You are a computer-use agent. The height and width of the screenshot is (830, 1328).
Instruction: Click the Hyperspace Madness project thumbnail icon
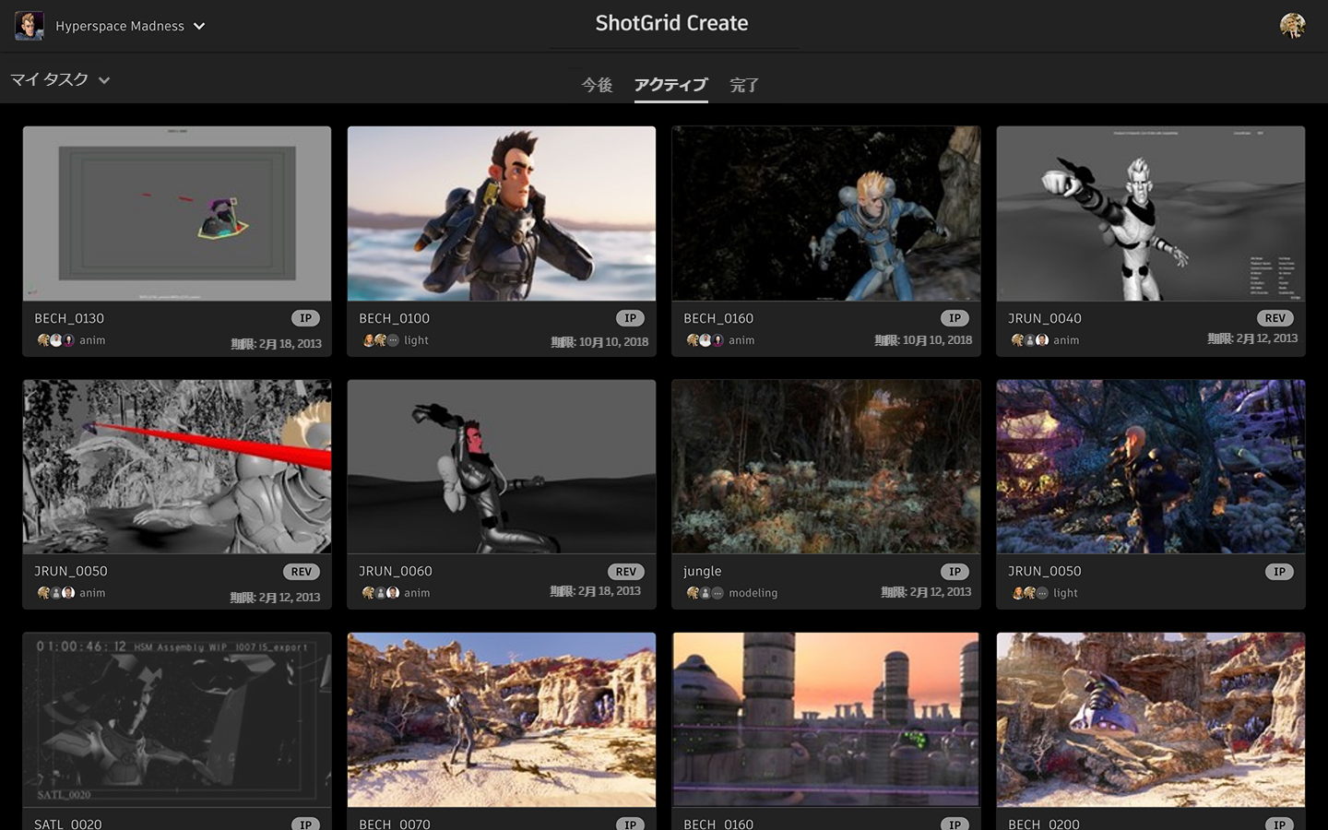30,25
